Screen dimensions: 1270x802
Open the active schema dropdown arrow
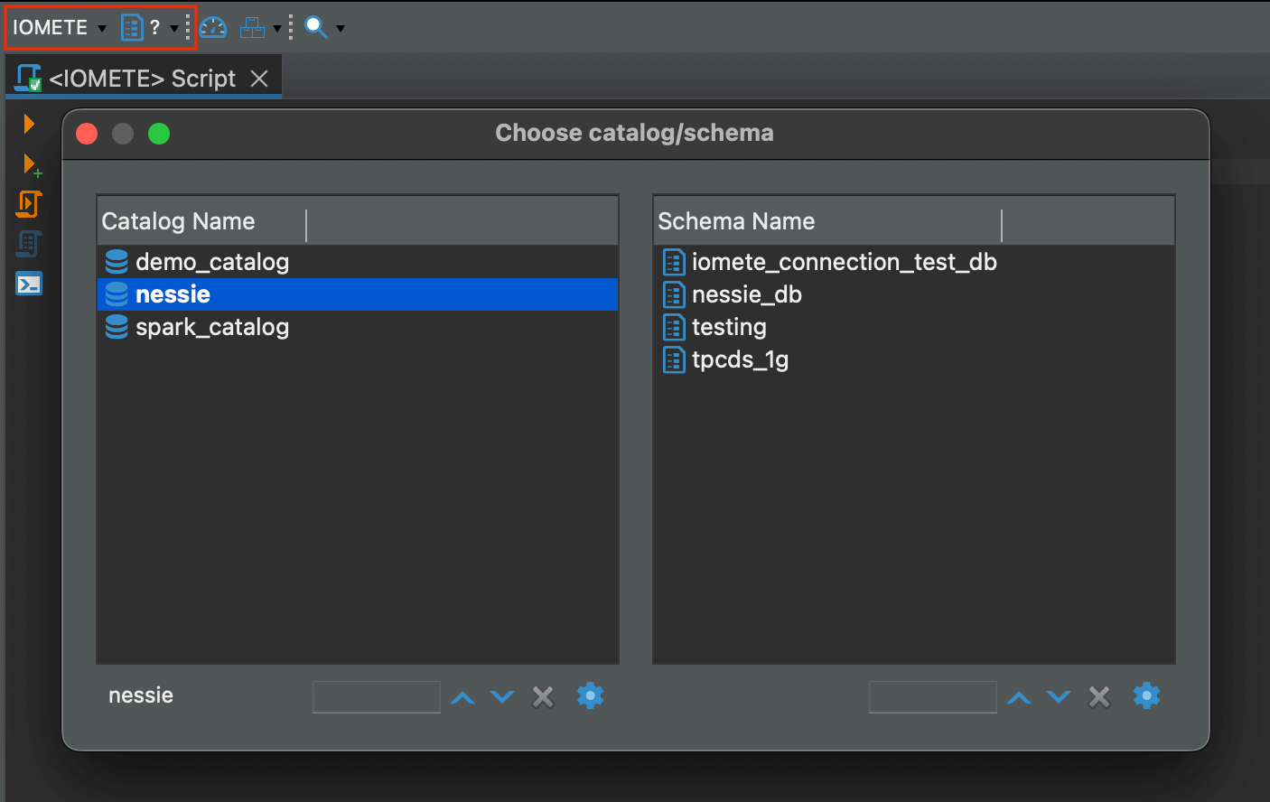click(x=173, y=29)
